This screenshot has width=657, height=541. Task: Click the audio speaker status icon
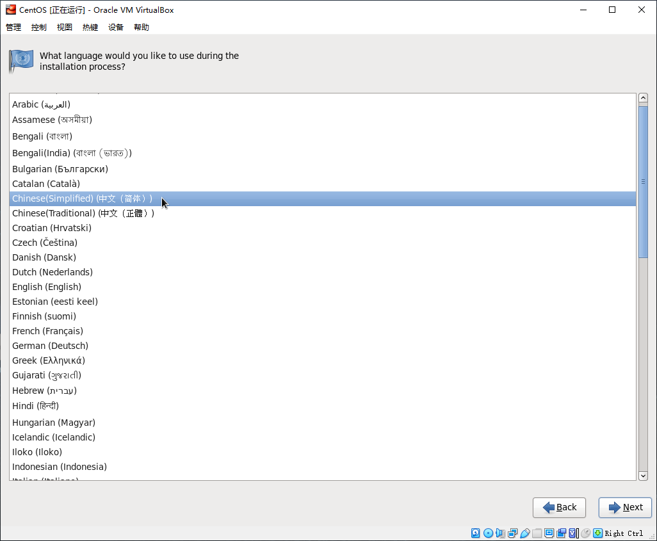[x=500, y=533]
